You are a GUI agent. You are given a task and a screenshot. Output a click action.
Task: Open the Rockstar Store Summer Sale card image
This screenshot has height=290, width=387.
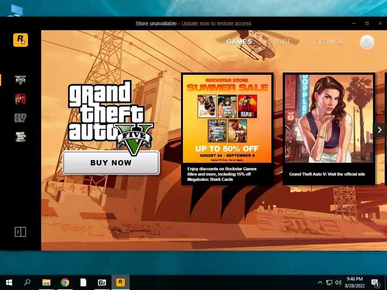tap(227, 119)
